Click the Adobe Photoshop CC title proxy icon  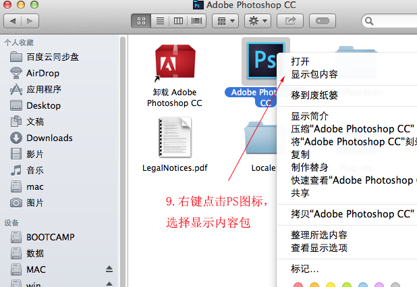(198, 5)
